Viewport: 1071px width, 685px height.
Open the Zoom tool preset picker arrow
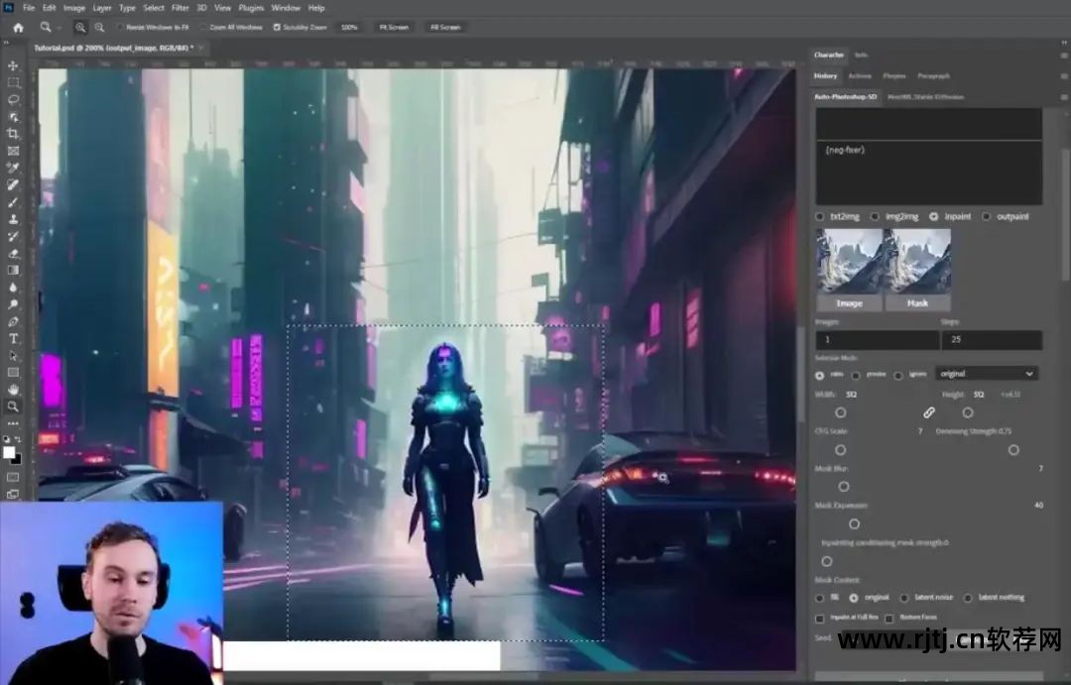[58, 28]
